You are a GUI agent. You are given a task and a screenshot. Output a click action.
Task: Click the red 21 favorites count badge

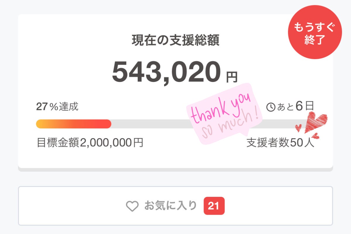(x=214, y=206)
